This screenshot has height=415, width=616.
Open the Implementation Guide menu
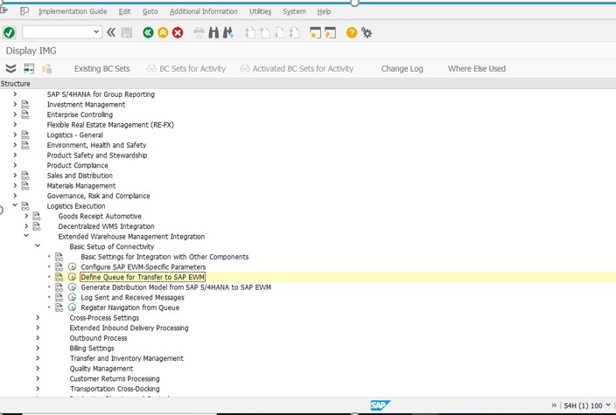click(73, 11)
